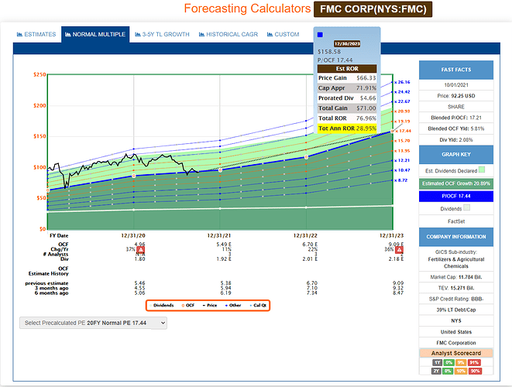
Task: Click the 6.70 E OCF estimate for 12/31/22
Action: tap(310, 245)
